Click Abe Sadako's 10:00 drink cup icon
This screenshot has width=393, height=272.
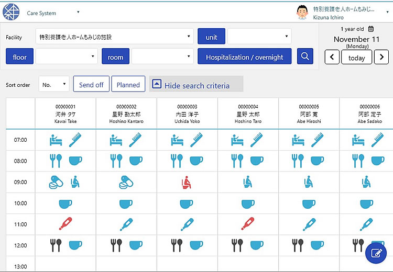[x=366, y=203]
